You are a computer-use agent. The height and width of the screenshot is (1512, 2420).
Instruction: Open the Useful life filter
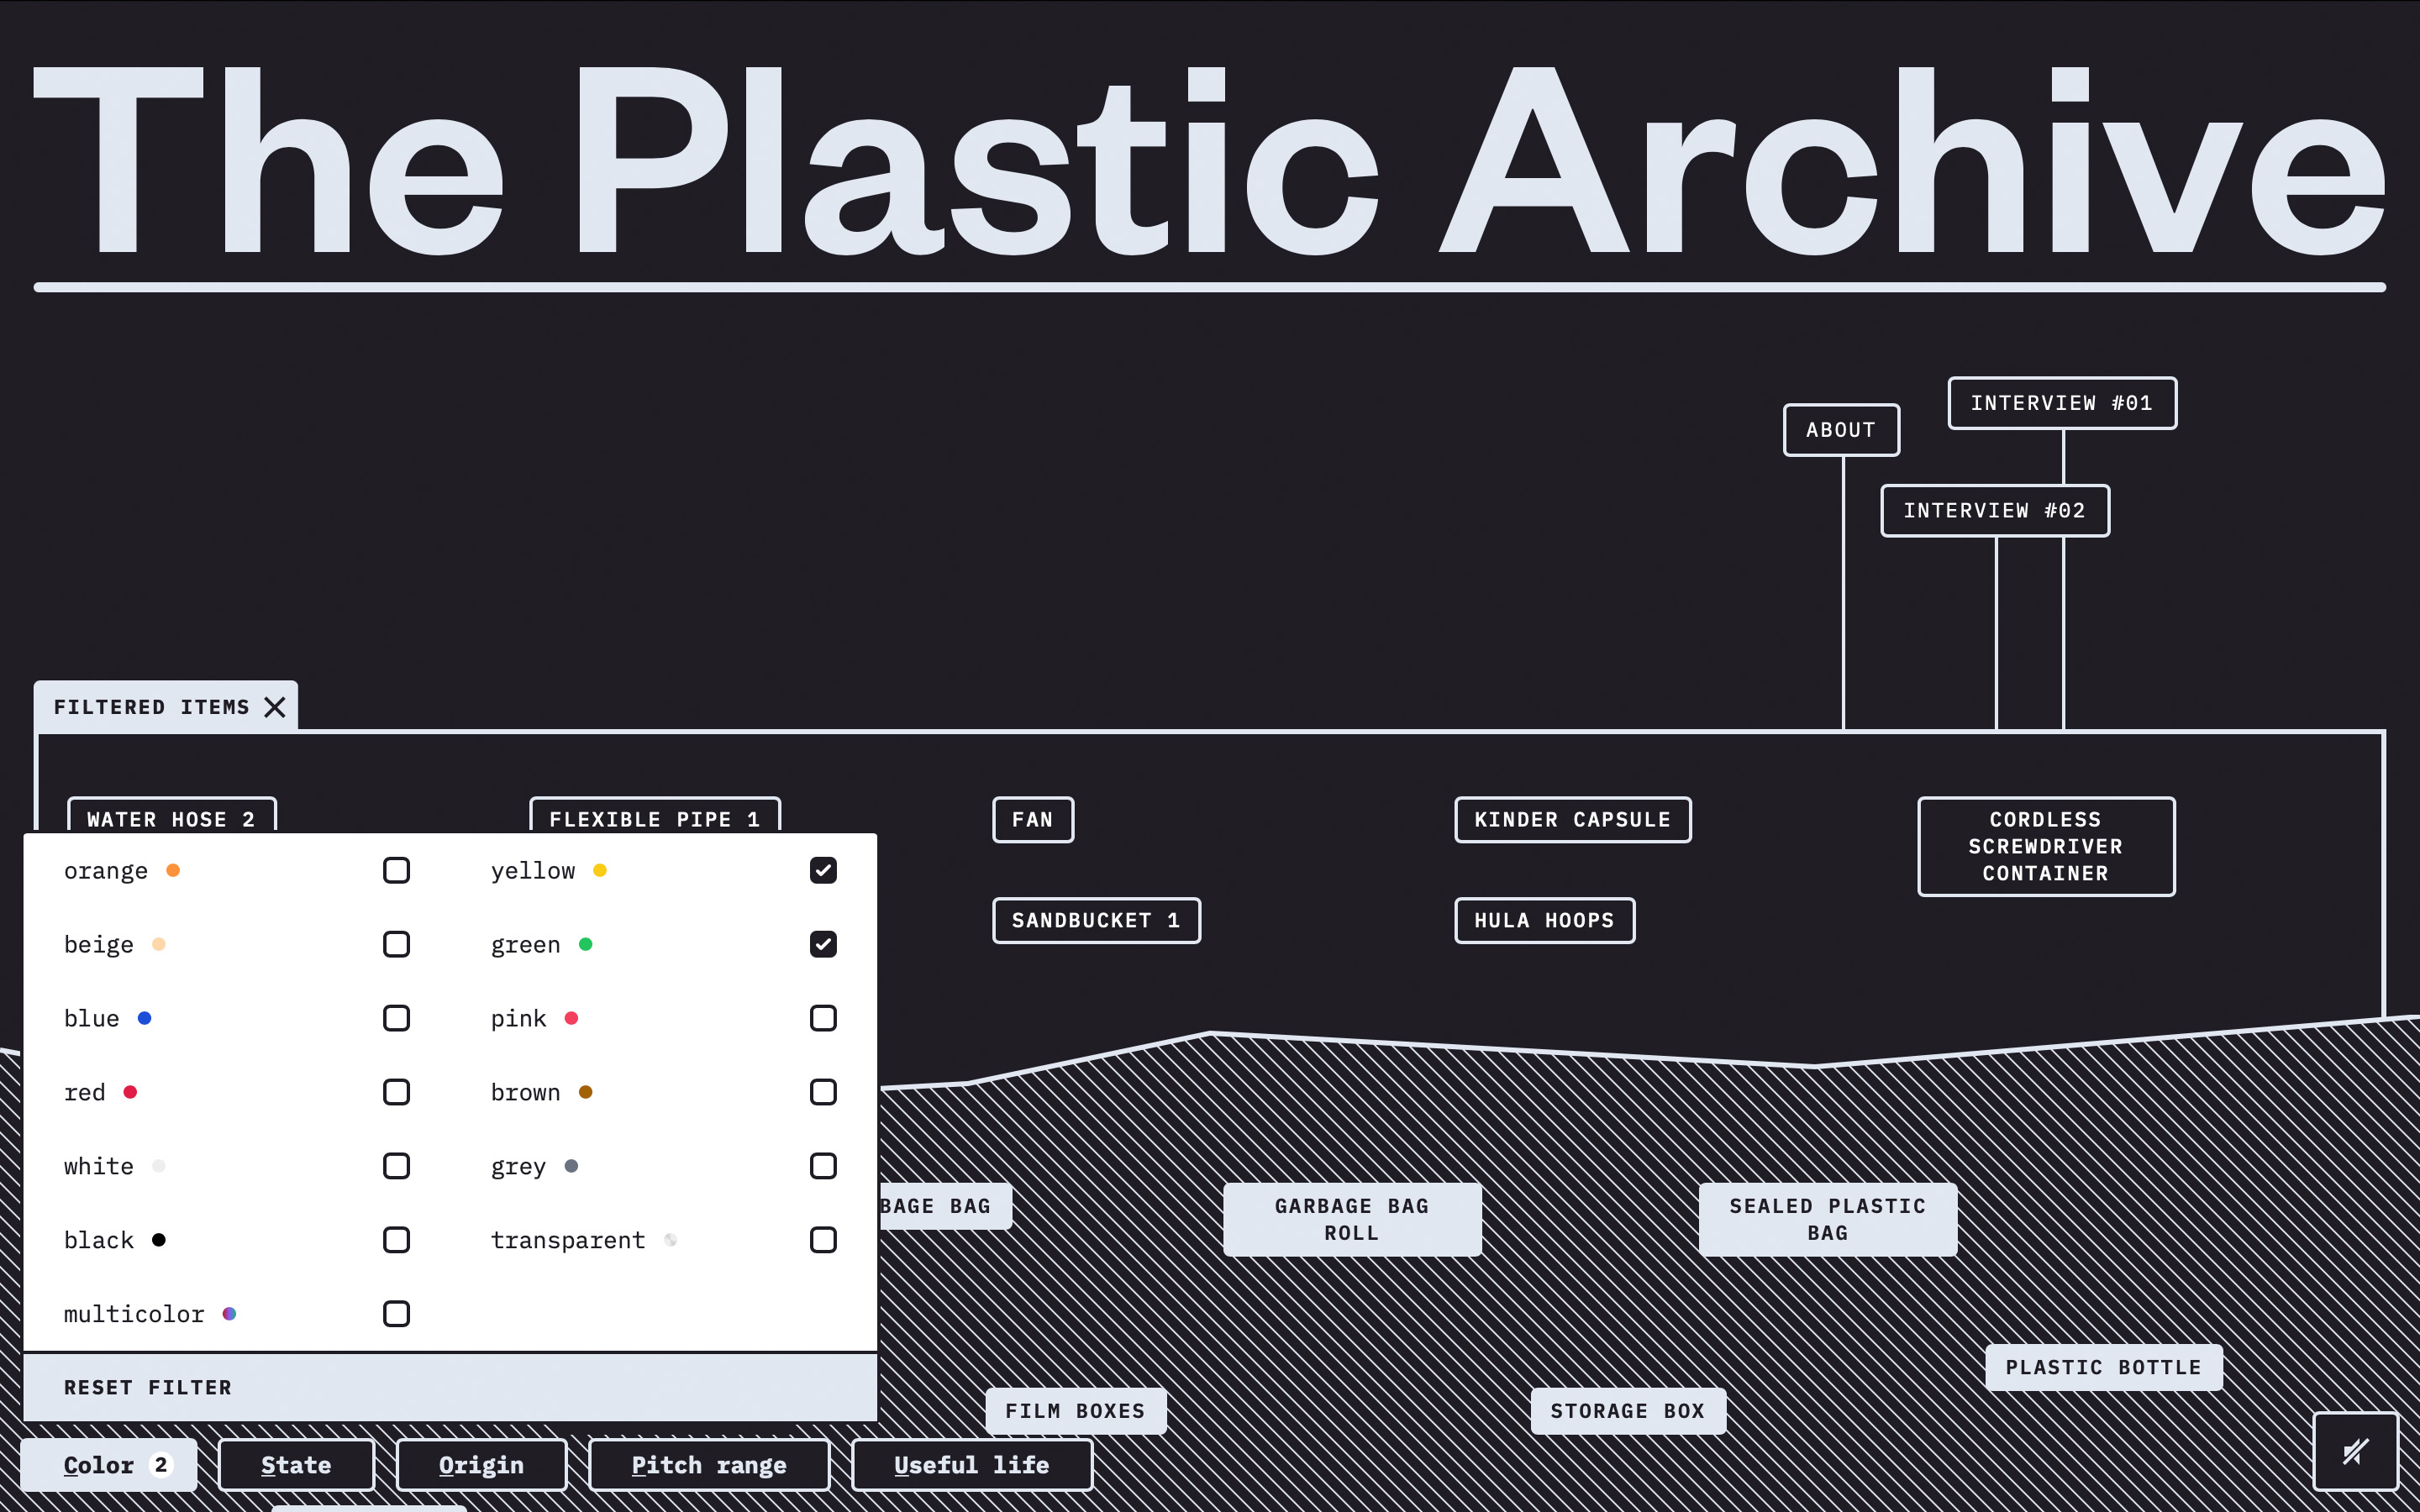[x=971, y=1465]
